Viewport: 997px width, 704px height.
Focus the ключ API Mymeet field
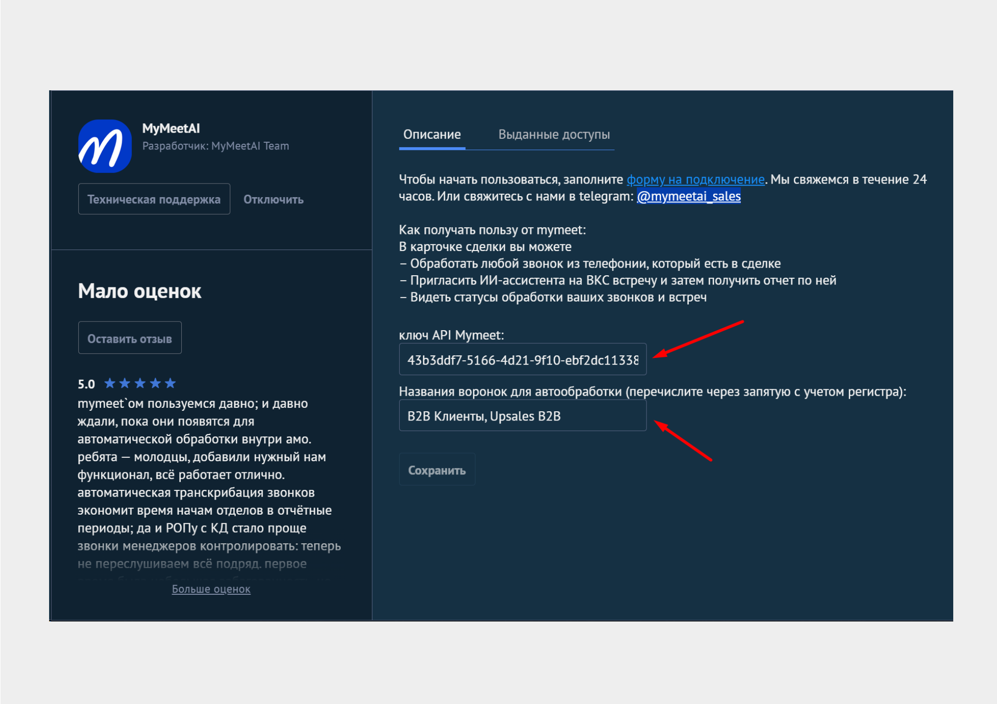pos(522,360)
